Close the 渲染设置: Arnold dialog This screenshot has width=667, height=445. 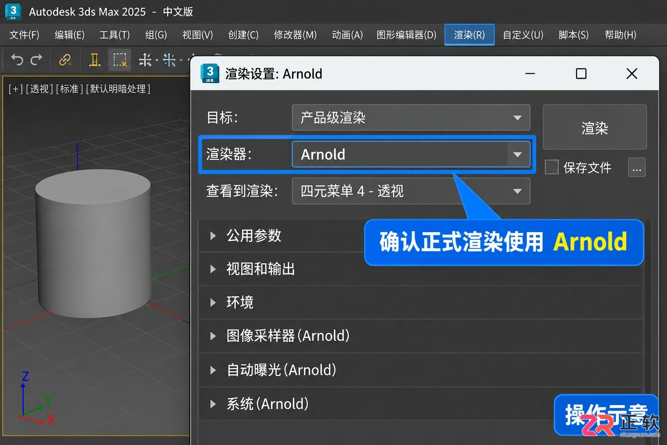click(632, 74)
